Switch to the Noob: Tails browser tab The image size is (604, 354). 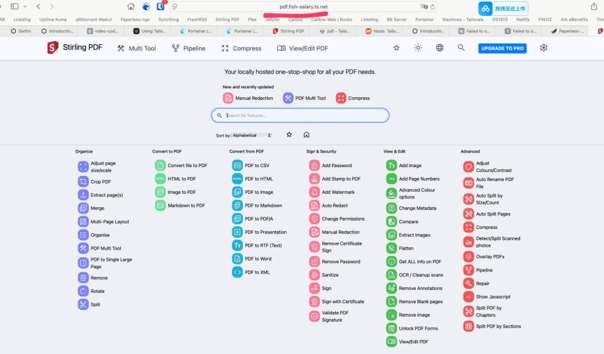[x=382, y=31]
